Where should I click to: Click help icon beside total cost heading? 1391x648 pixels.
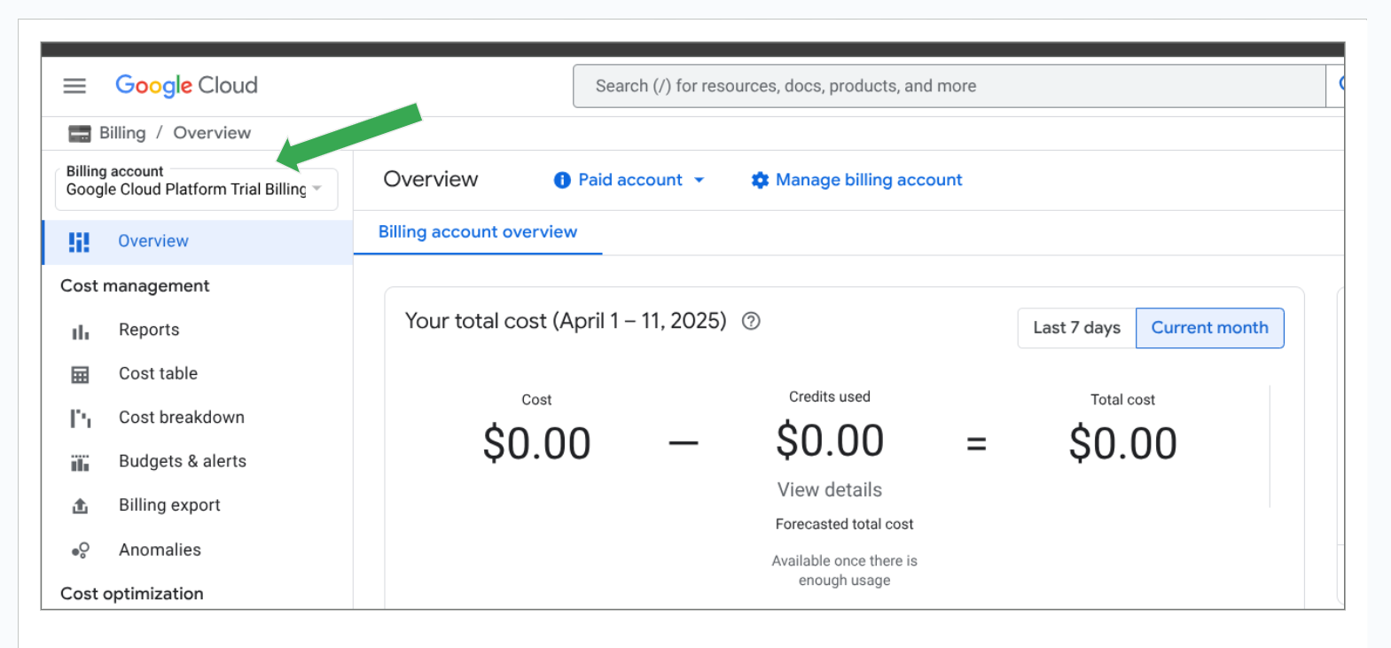tap(751, 322)
